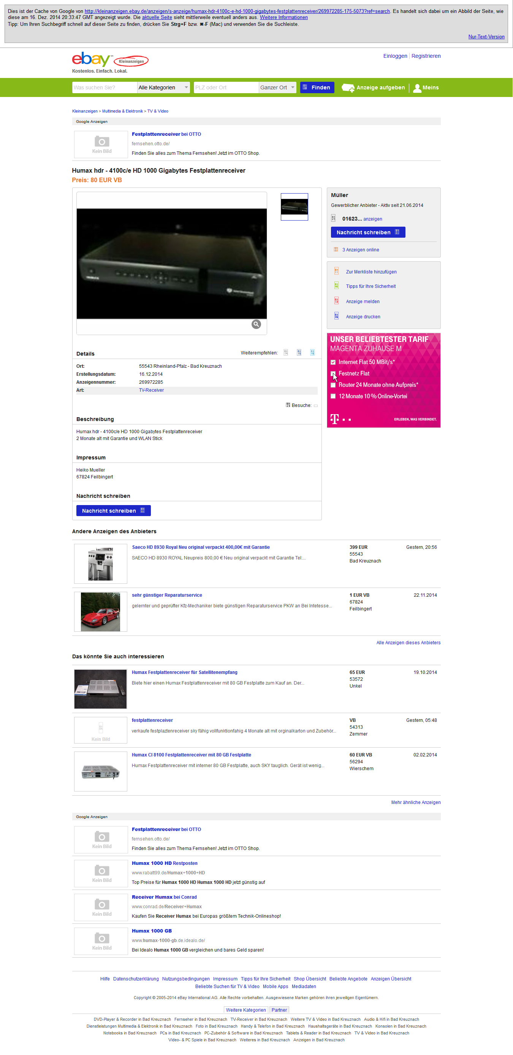Click the Meins user profile icon
513x1055 pixels.
[417, 87]
